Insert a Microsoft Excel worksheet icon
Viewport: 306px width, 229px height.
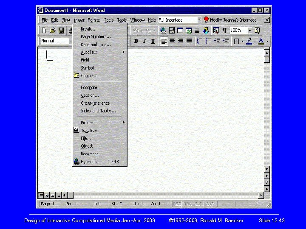click(x=189, y=31)
